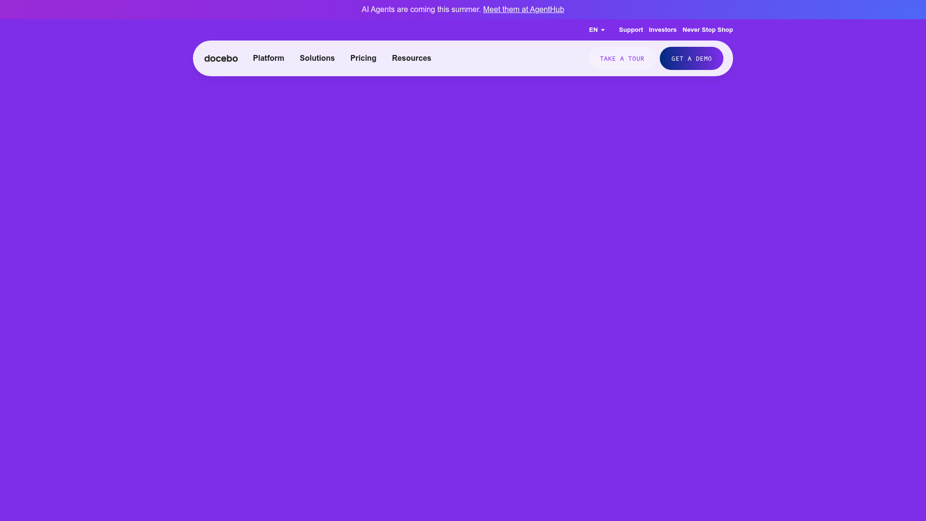Select the Pricing menu item

pyautogui.click(x=363, y=58)
